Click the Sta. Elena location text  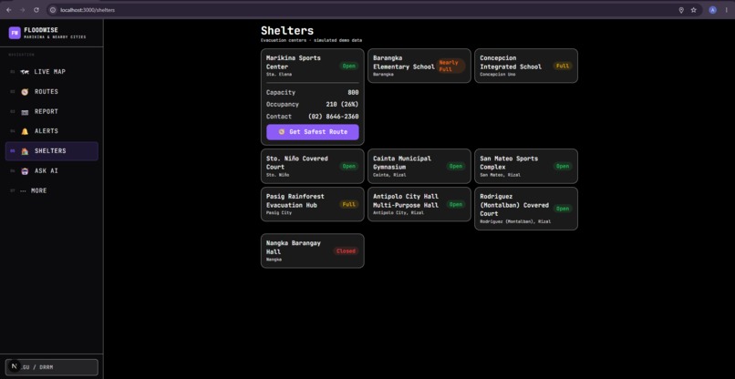(279, 74)
